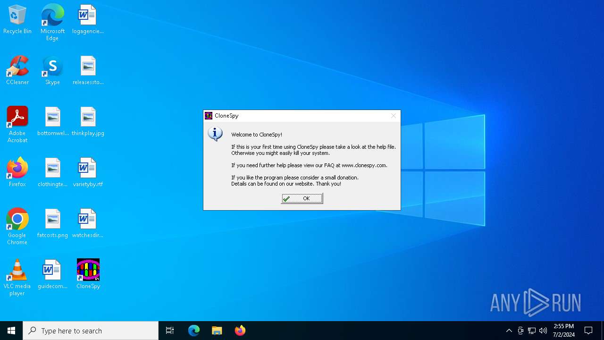Select the VLC media player desktop shortcut
The height and width of the screenshot is (340, 604).
17,278
